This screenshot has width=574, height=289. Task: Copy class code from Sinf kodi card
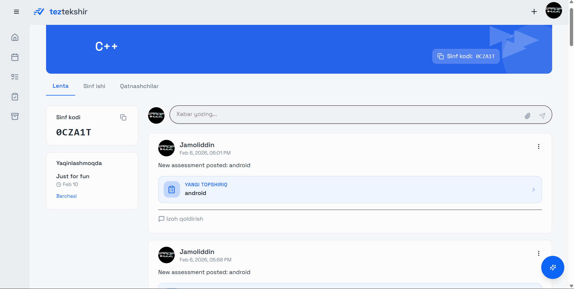point(123,117)
